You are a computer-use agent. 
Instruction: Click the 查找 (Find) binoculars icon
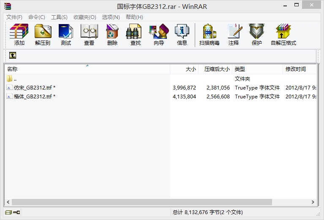(x=133, y=31)
